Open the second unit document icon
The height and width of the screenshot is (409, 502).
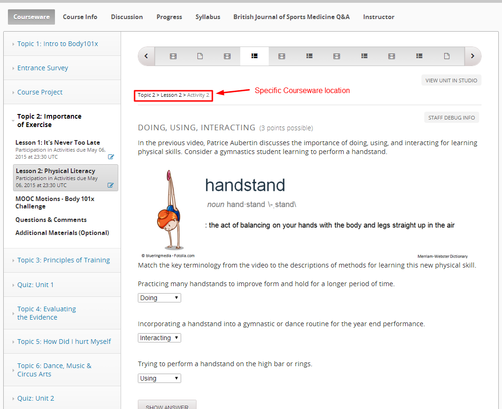[200, 56]
